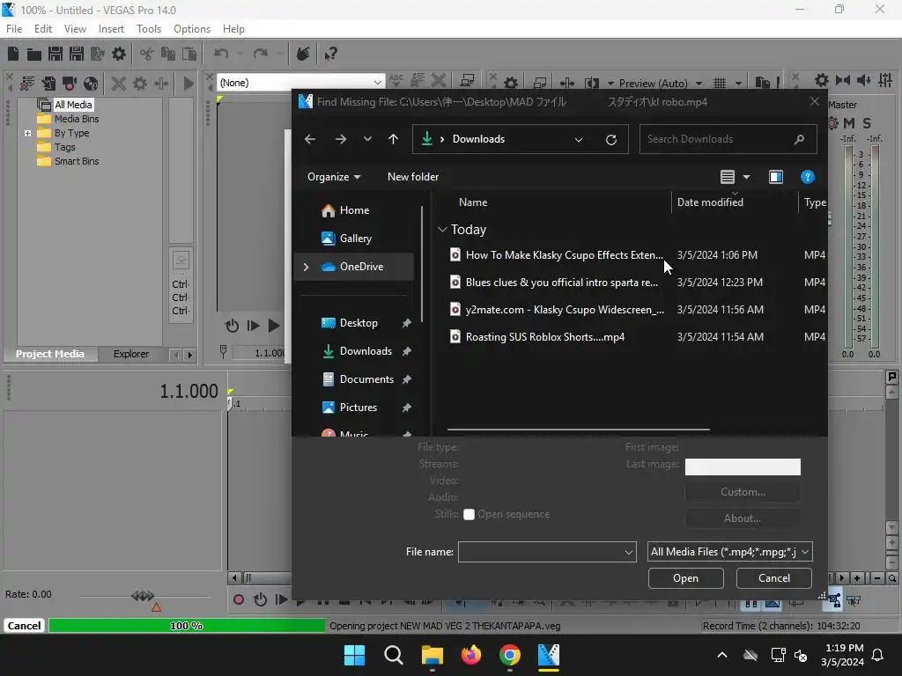Open Master bus Audio Properties gear icon

coord(822,80)
